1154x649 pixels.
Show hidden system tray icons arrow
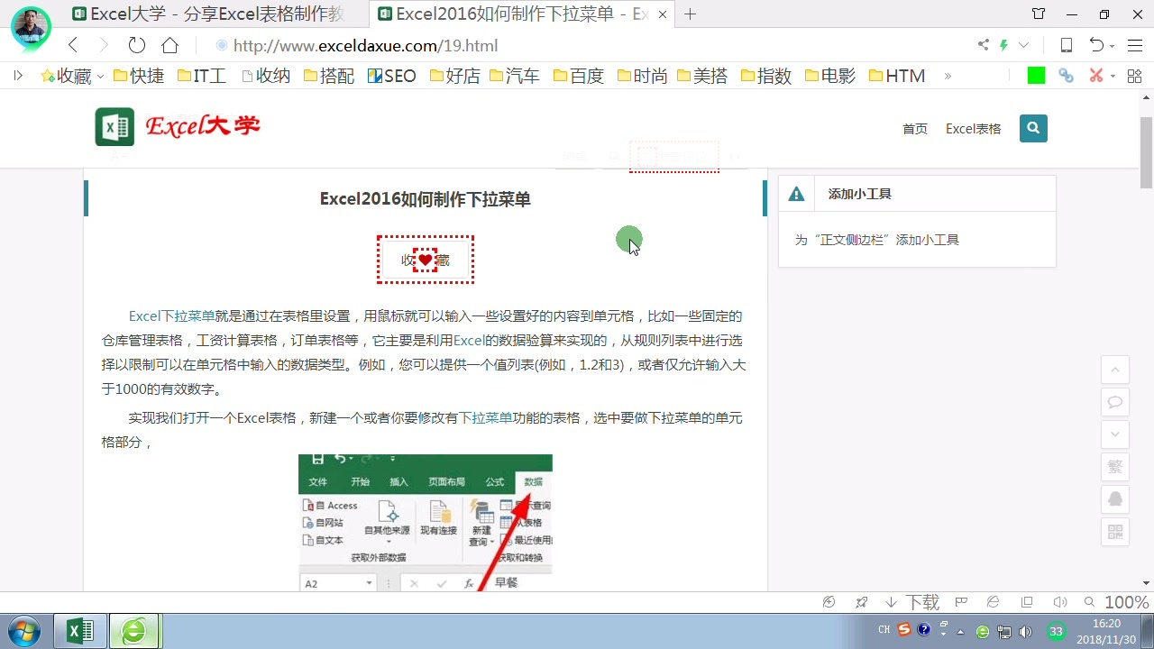coord(960,631)
